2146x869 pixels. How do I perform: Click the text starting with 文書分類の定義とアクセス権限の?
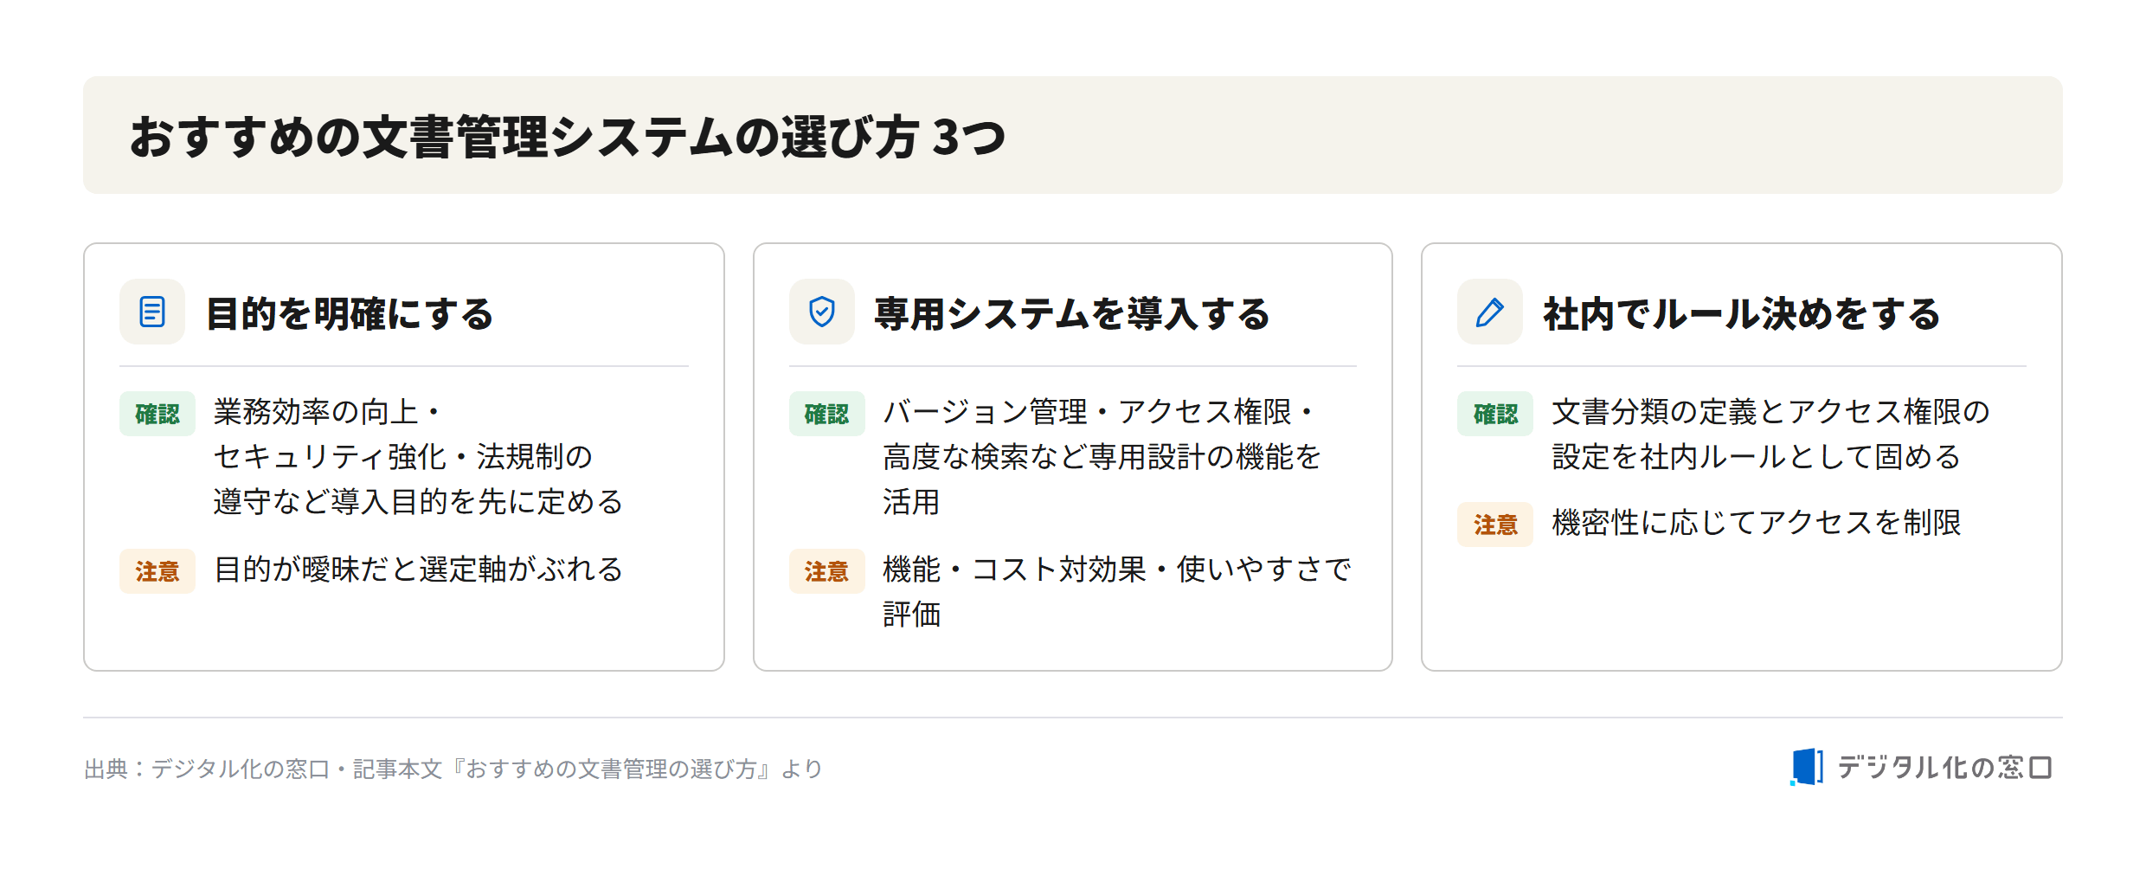pyautogui.click(x=1770, y=434)
